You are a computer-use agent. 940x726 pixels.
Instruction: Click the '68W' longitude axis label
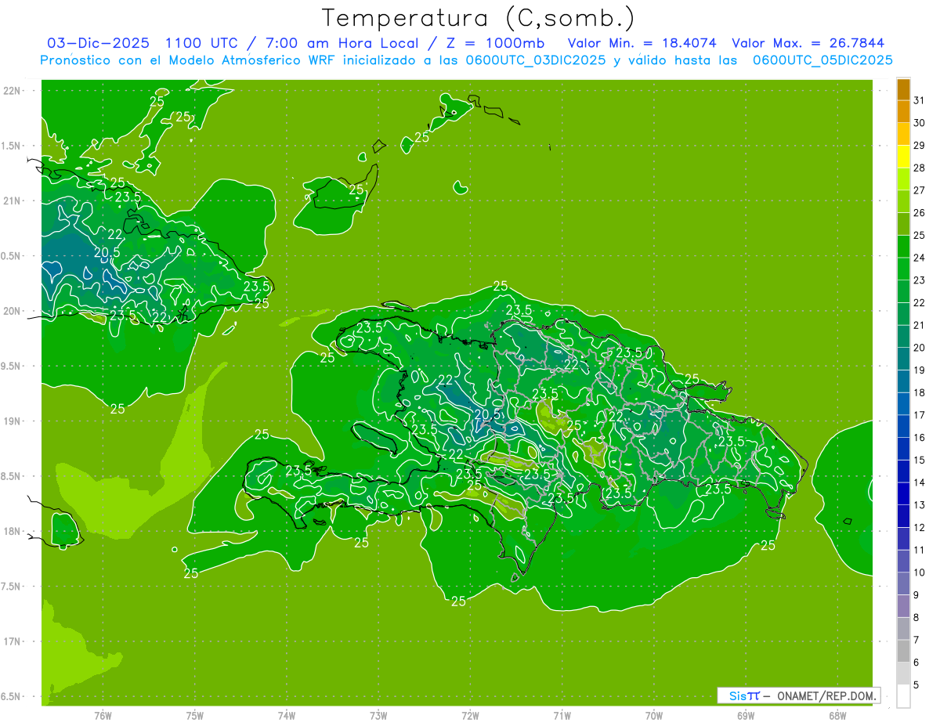coord(837,716)
